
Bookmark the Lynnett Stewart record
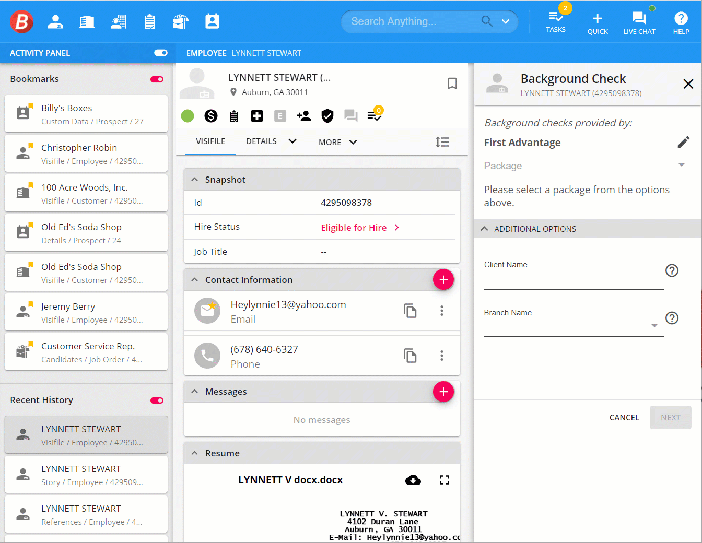click(452, 84)
